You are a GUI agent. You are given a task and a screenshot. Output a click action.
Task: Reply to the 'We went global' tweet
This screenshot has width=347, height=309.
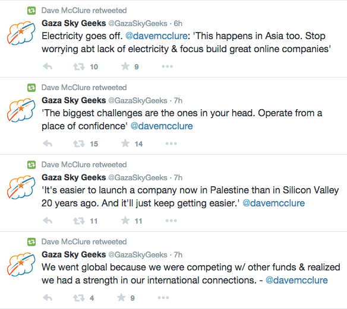click(48, 298)
